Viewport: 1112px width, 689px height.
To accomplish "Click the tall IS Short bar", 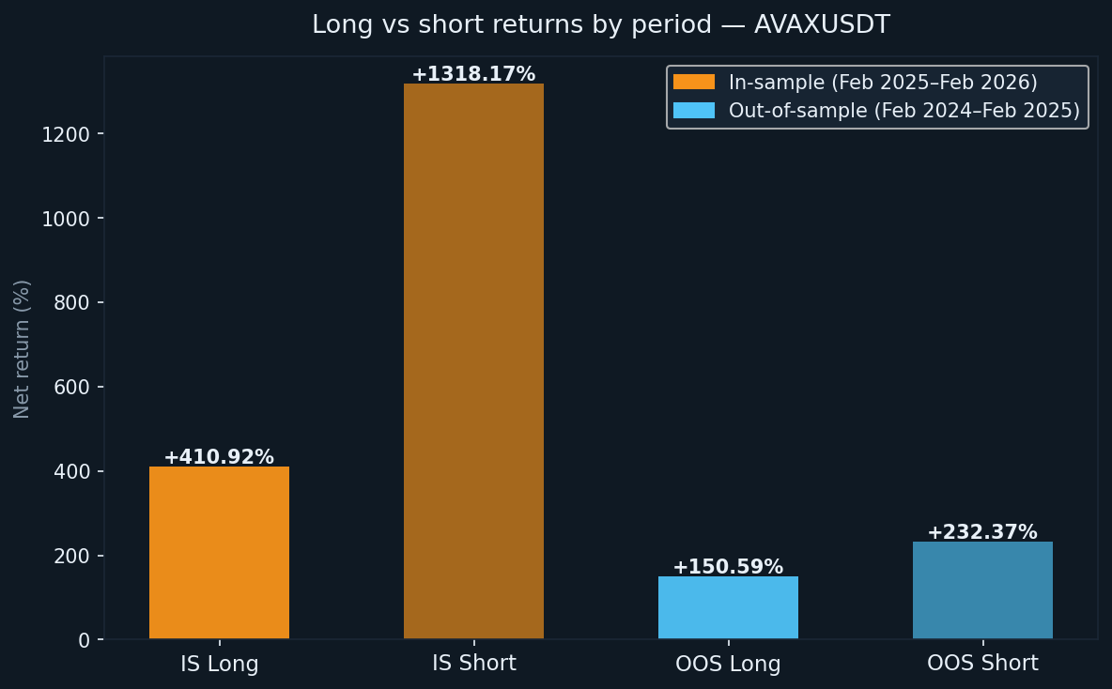I will coord(473,361).
